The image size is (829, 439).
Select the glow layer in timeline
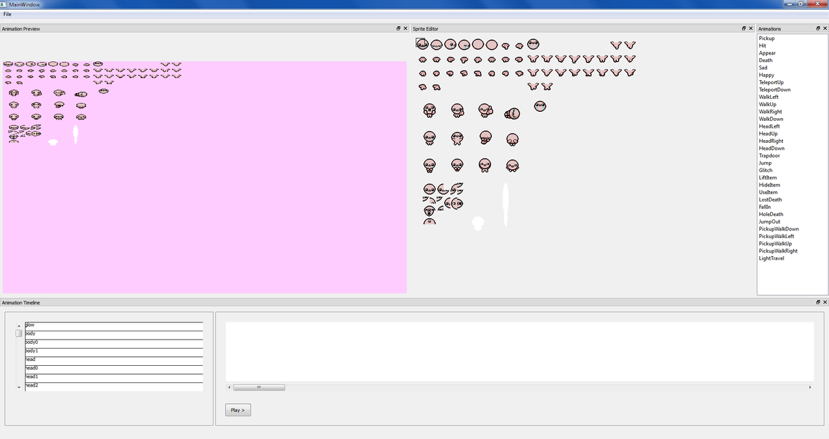point(114,326)
